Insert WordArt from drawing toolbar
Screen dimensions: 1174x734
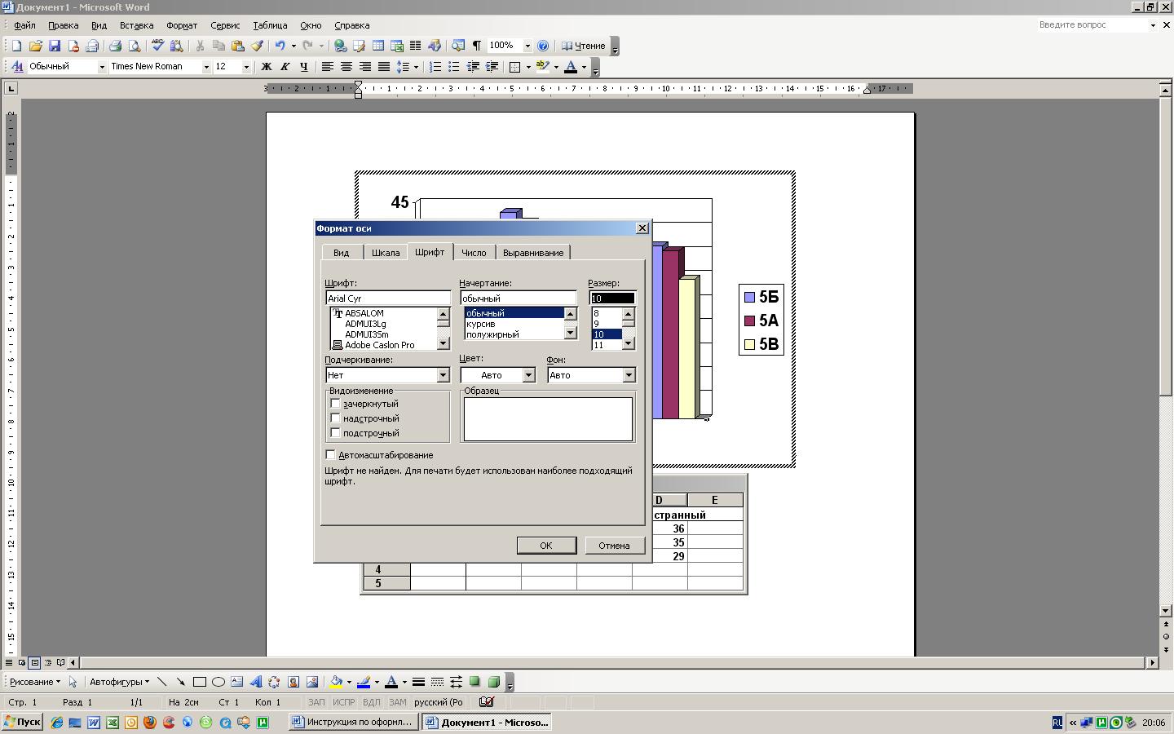(x=255, y=682)
